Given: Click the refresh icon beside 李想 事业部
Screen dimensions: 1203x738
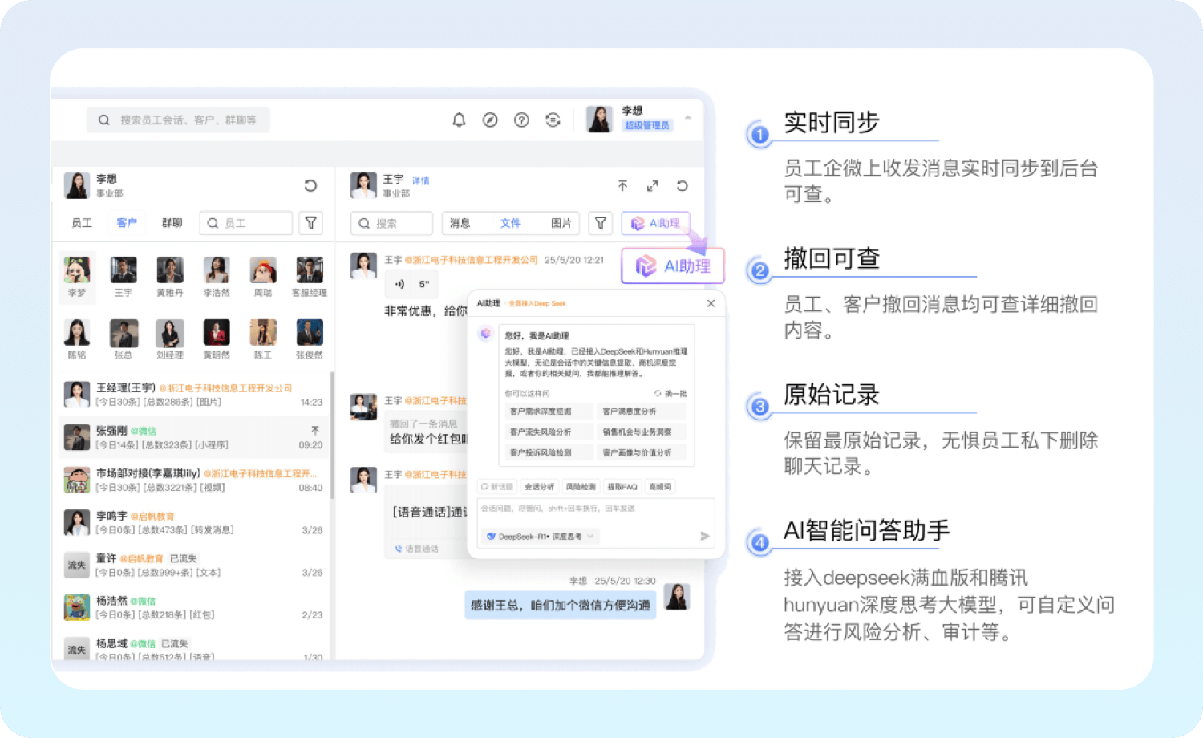Looking at the screenshot, I should pyautogui.click(x=310, y=186).
